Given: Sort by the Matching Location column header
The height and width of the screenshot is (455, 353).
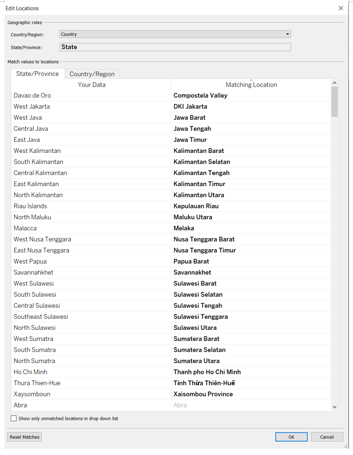Looking at the screenshot, I should [251, 85].
